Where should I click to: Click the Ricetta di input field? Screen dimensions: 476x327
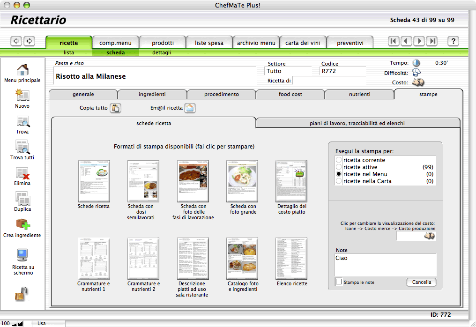coord(329,81)
